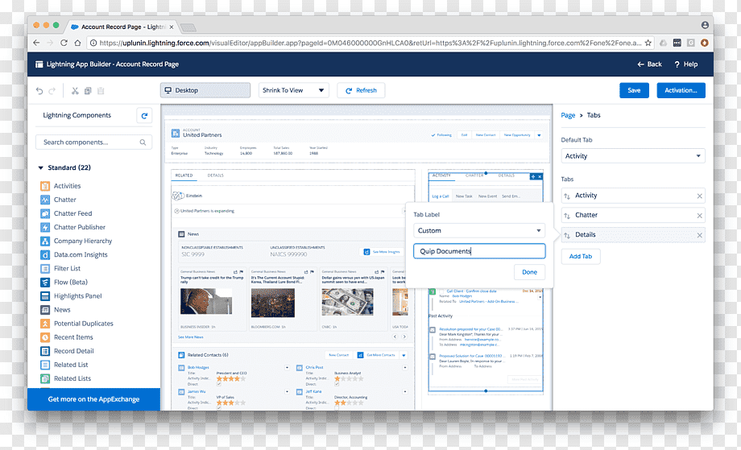This screenshot has height=450, width=741.
Task: Click the Page breadcrumb link
Action: (x=568, y=115)
